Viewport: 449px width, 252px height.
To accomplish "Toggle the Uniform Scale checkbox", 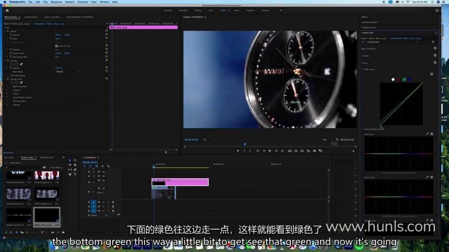I will click(x=56, y=46).
